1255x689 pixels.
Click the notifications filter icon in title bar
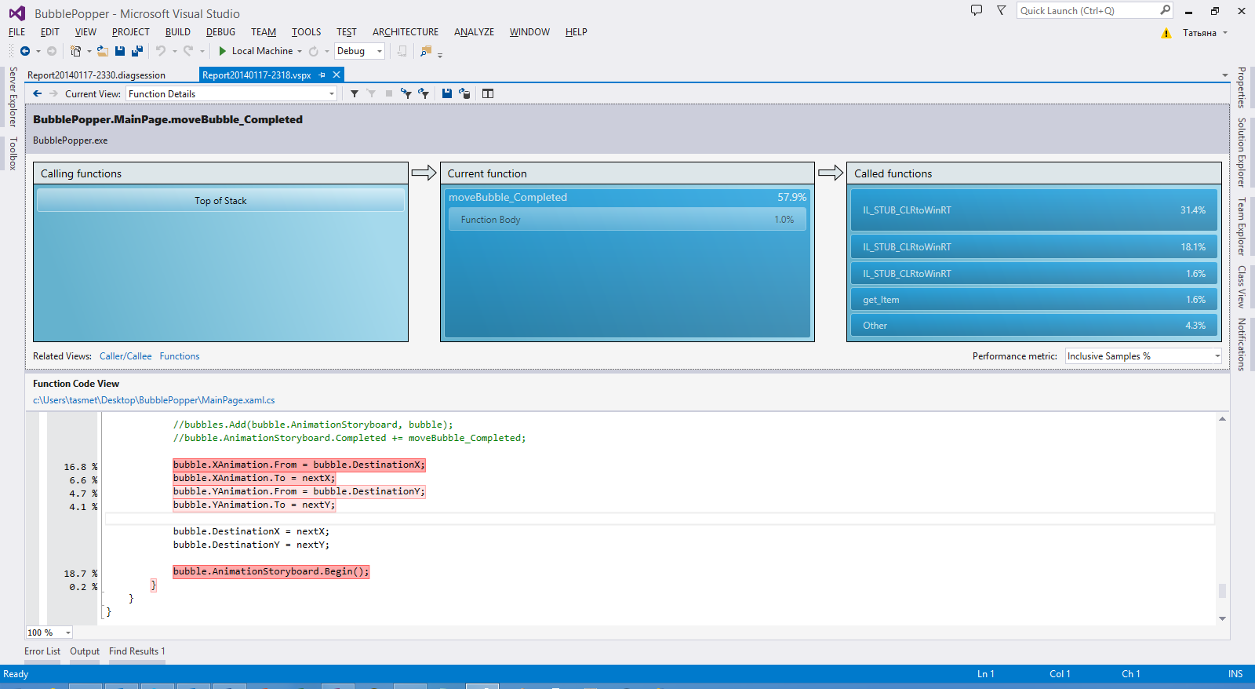pyautogui.click(x=1002, y=10)
